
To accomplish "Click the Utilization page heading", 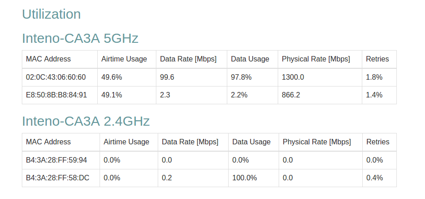I will 51,14.
